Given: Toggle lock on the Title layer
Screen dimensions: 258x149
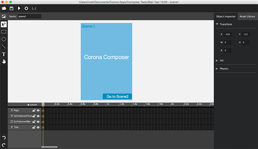Looking at the screenshot, I should coord(34,127).
